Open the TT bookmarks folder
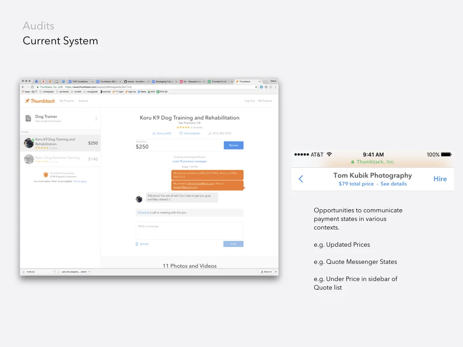The width and height of the screenshot is (463, 347). coord(35,92)
